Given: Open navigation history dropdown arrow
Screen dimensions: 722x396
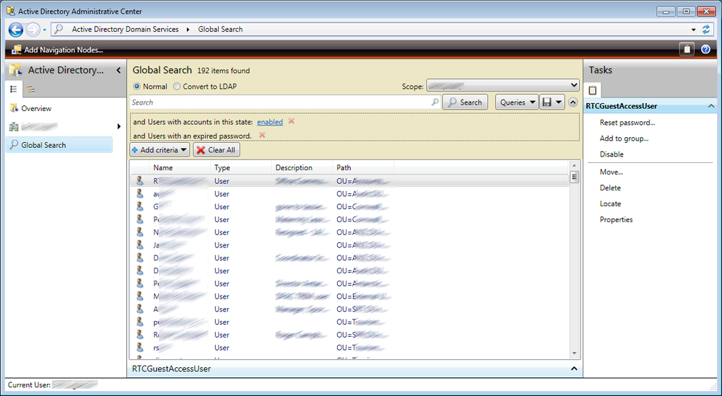Looking at the screenshot, I should (x=45, y=30).
